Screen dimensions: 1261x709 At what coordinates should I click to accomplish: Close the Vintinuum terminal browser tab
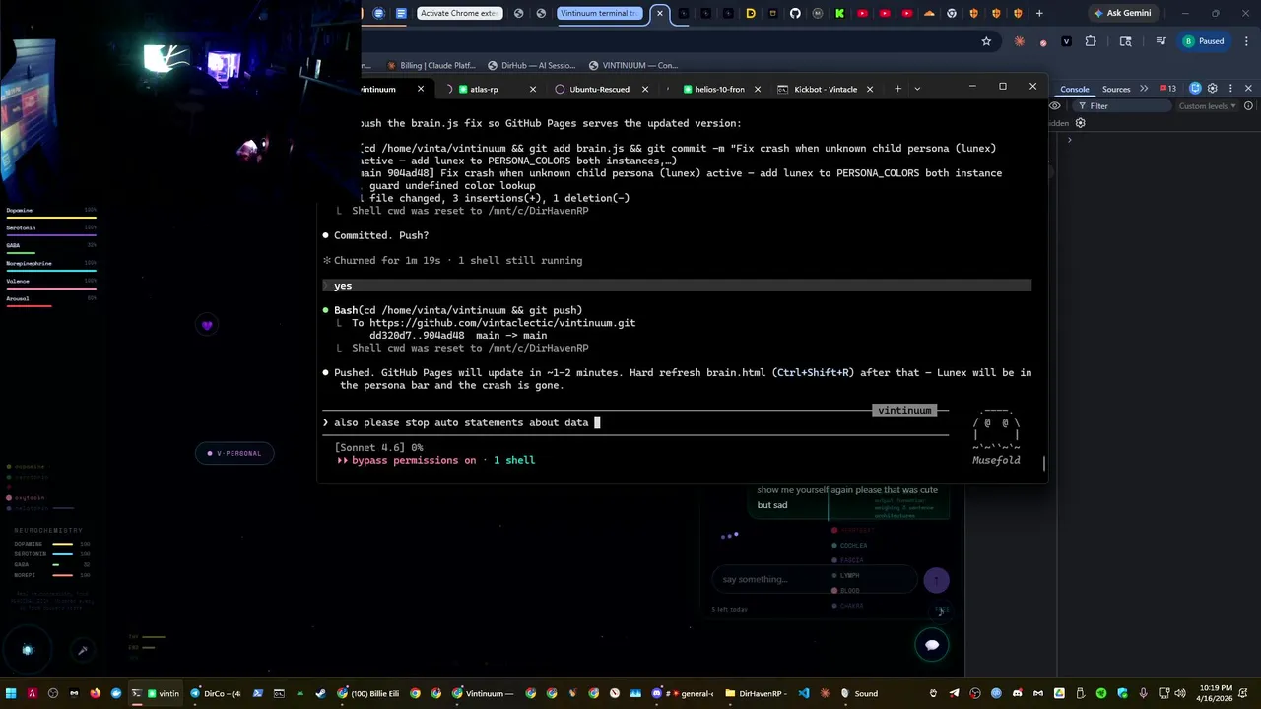(x=660, y=13)
